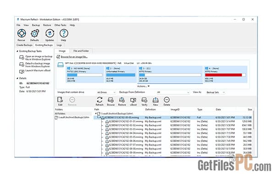Click Windows flag on partition 1 NO NAME
Viewport: 275px width, 174px height.
coord(69,68)
